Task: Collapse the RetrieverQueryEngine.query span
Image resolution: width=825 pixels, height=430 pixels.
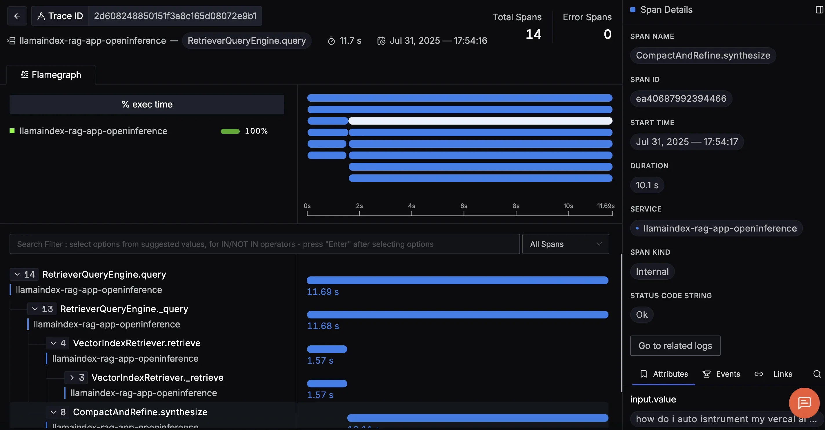Action: pos(18,274)
